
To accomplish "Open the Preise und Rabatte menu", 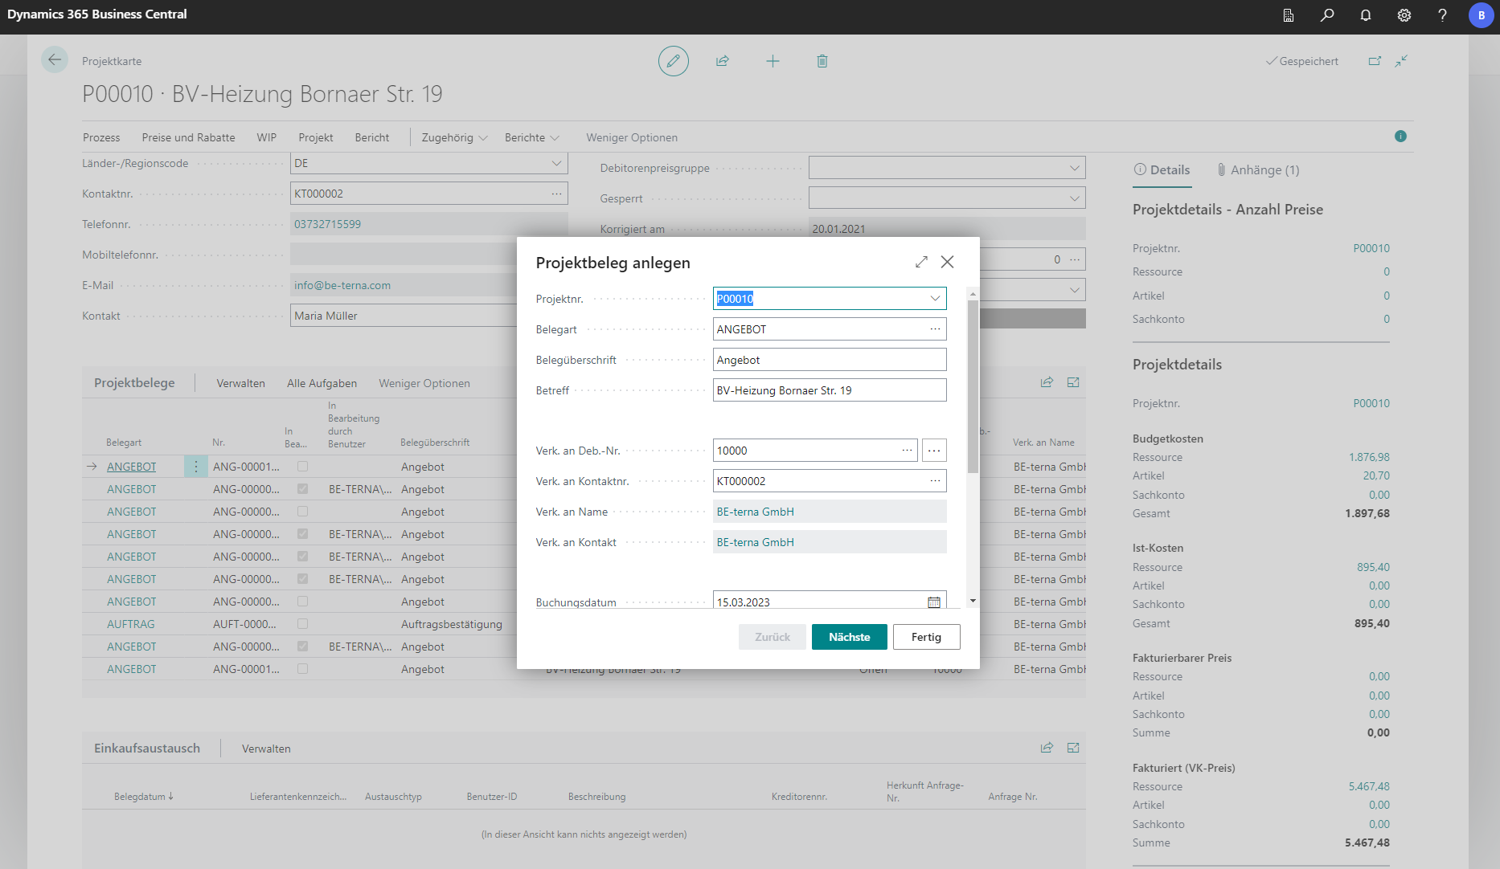I will [188, 138].
